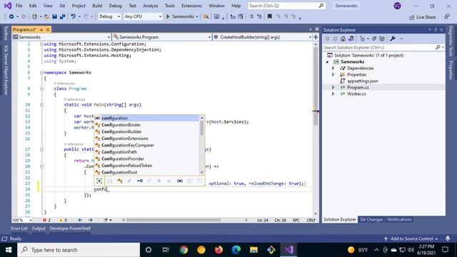
Task: Toggle the IntelliSense namespaces filter
Action: (x=110, y=181)
